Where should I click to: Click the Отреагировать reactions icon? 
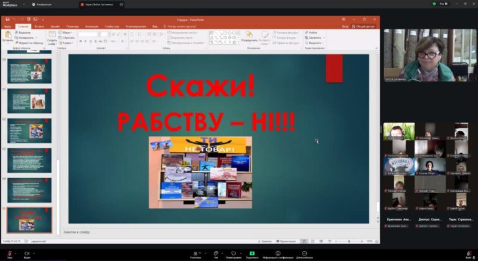coord(233,253)
